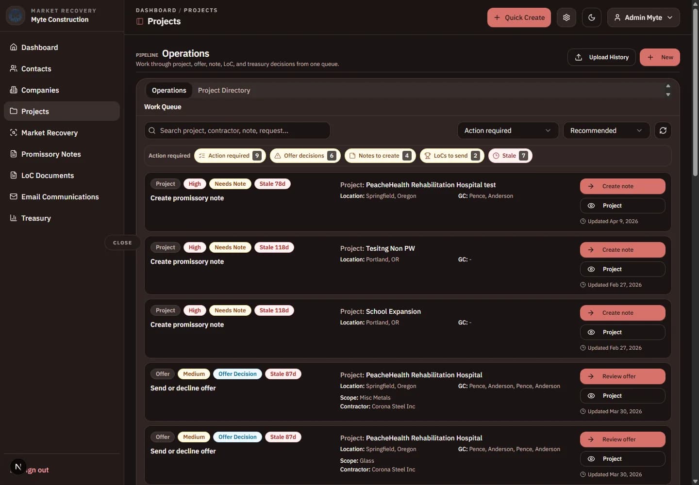Toggle the sidebar panel icon beside Projects
The width and height of the screenshot is (699, 485).
click(140, 21)
